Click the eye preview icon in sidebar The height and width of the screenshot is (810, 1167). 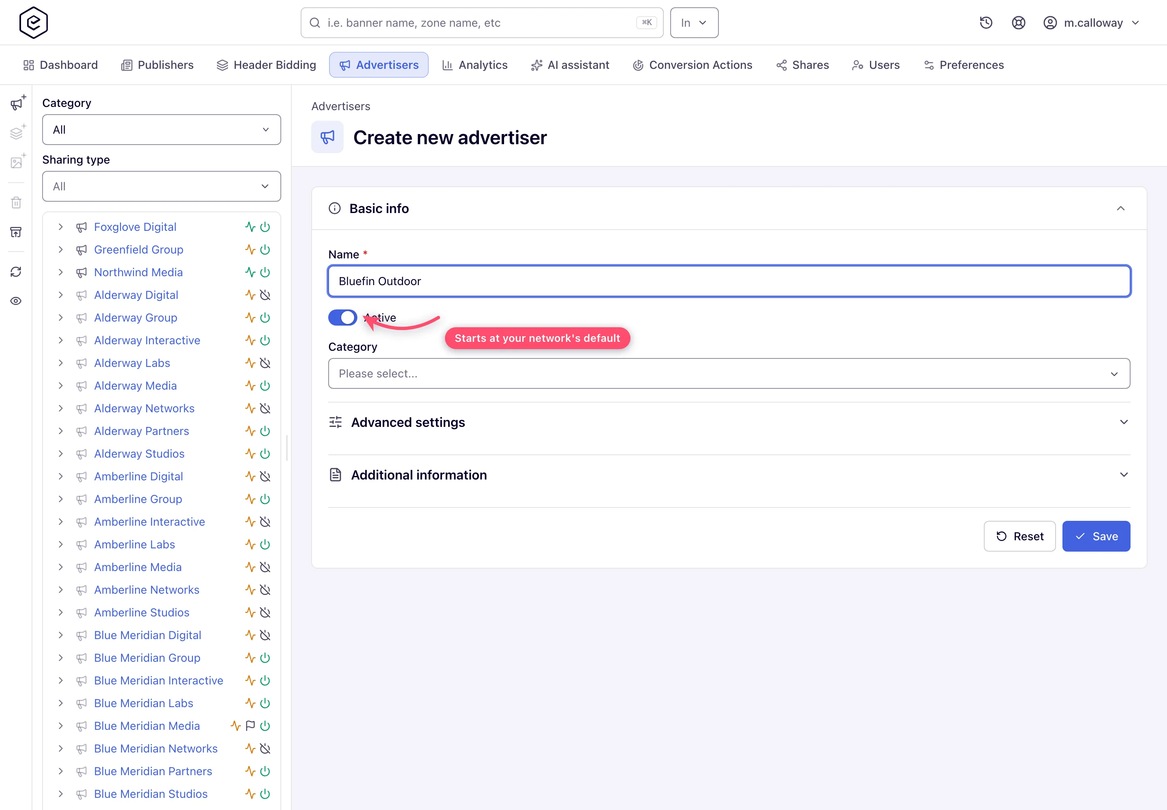[16, 301]
